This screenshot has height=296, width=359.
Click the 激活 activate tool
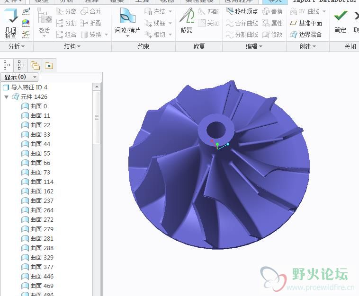(44, 21)
